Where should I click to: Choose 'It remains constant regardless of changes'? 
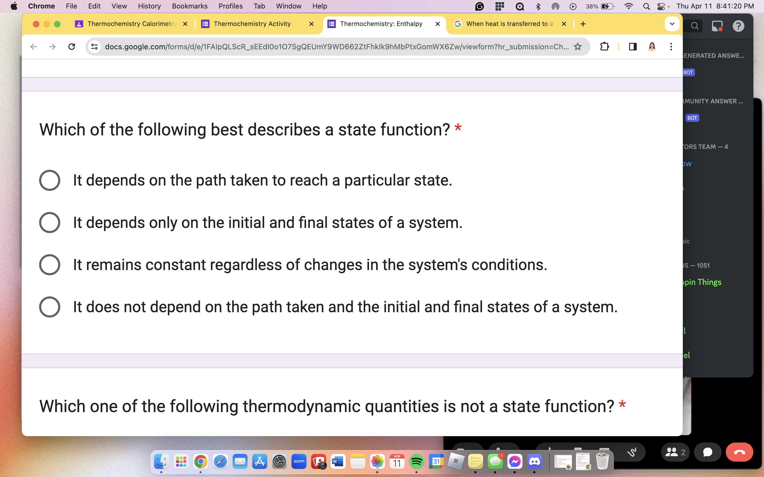(50, 264)
